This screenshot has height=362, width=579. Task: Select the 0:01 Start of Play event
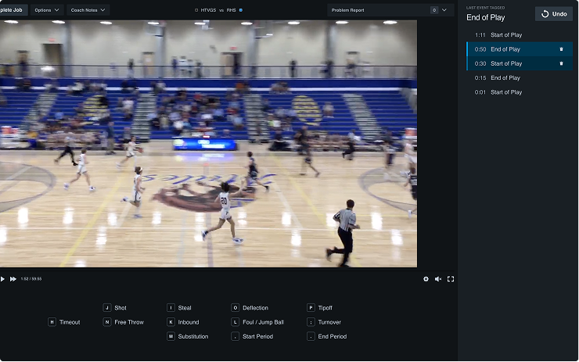click(x=520, y=92)
